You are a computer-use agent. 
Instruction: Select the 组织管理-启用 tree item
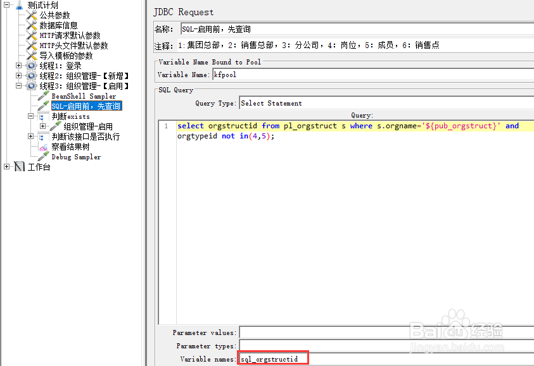(88, 126)
